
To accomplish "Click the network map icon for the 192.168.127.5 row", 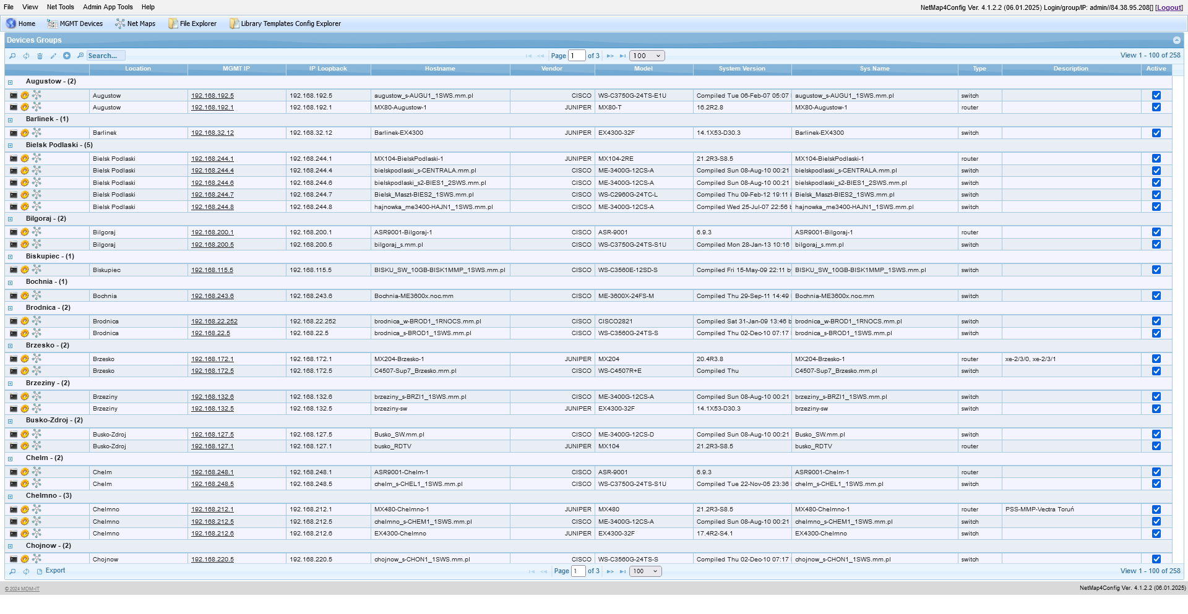I will coord(37,434).
